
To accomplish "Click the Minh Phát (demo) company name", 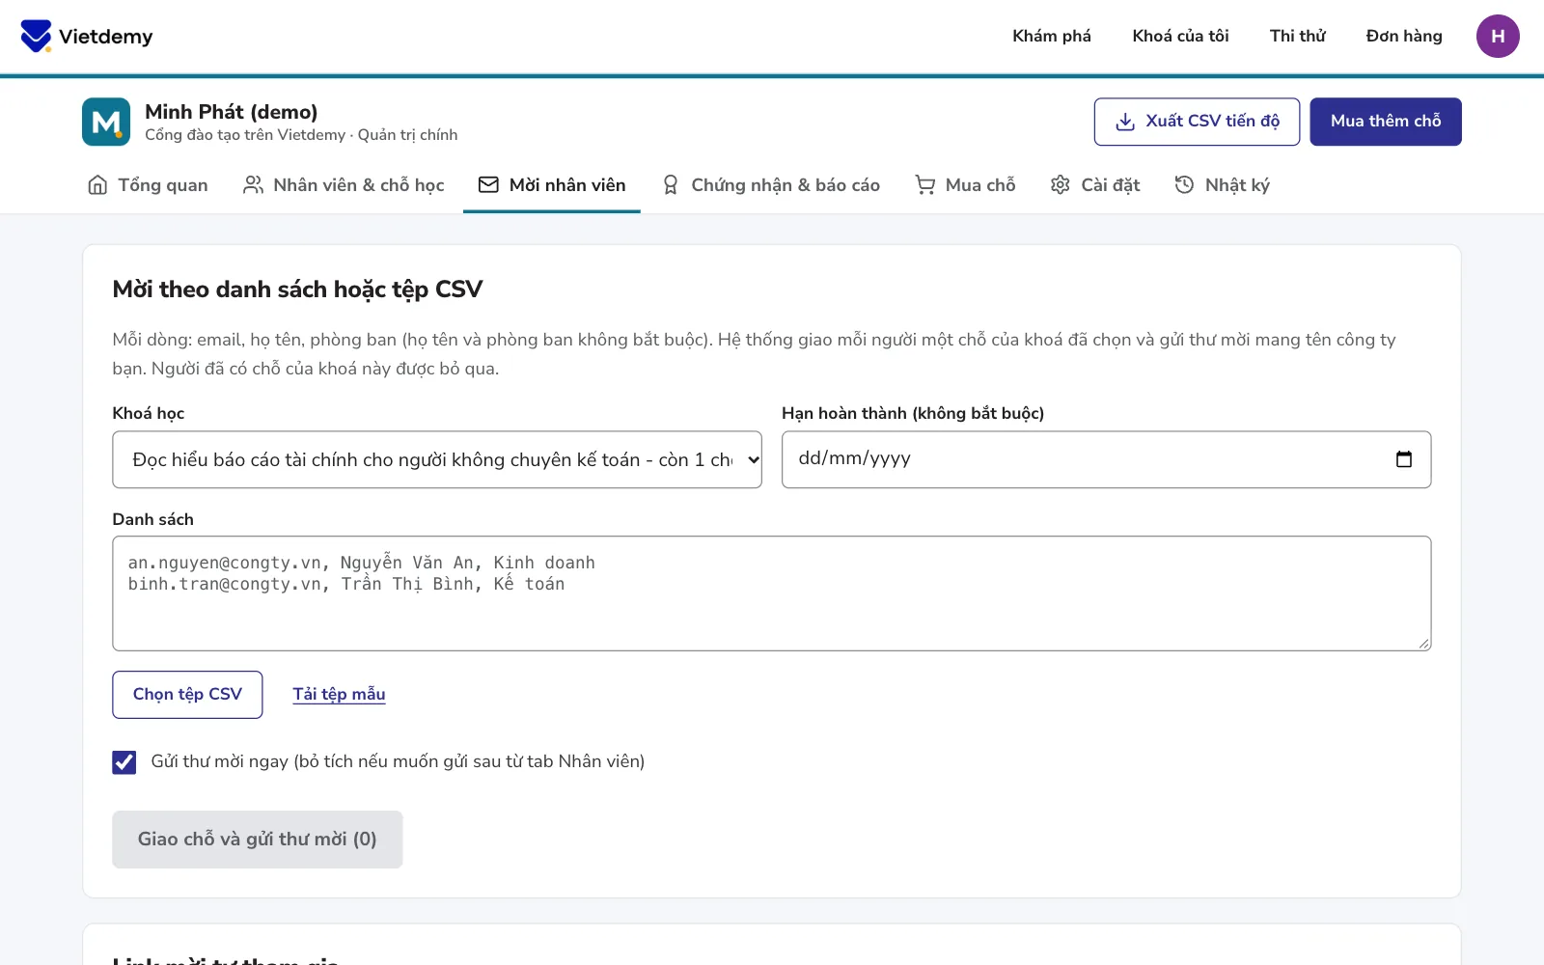I will 232,112.
